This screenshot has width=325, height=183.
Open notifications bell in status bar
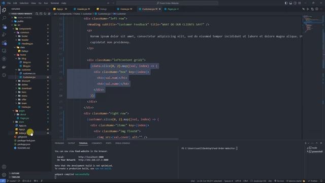tap(321, 181)
